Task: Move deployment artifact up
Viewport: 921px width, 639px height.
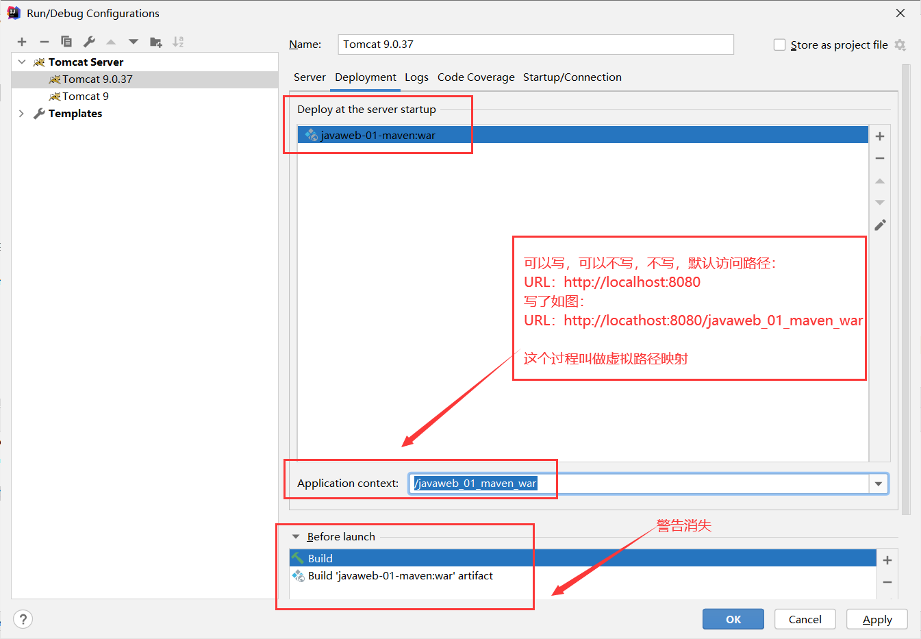Action: pyautogui.click(x=880, y=181)
